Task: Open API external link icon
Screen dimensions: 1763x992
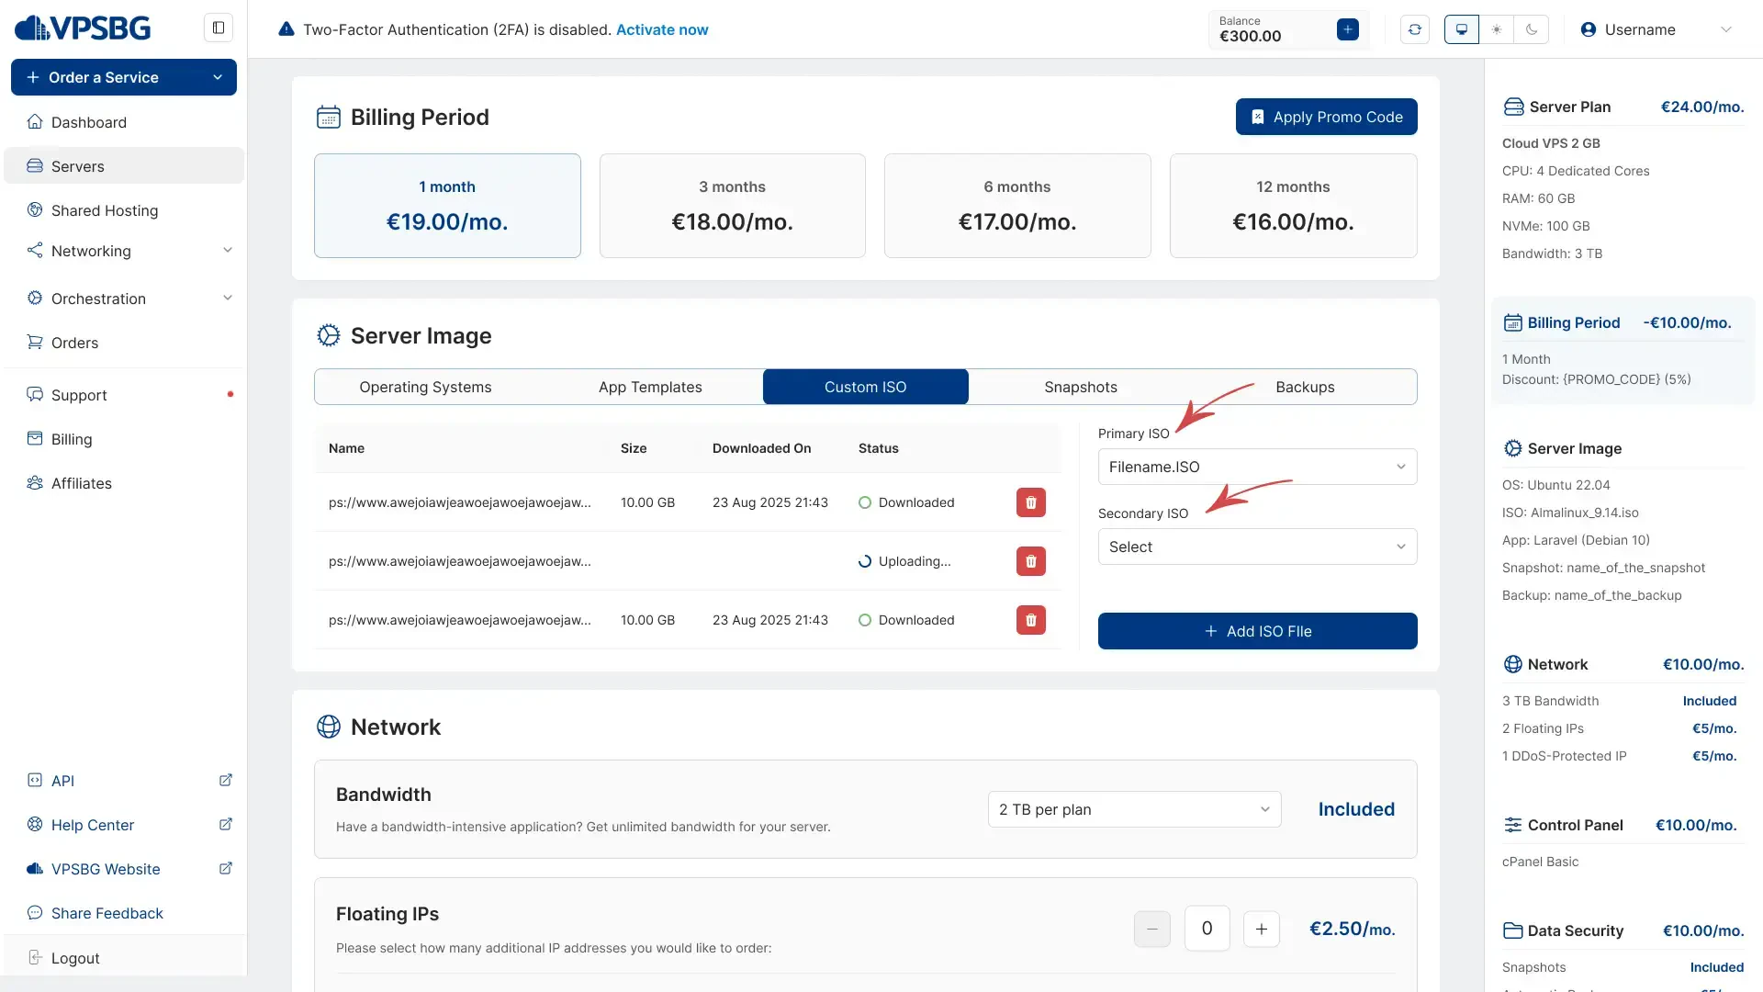Action: pyautogui.click(x=225, y=781)
